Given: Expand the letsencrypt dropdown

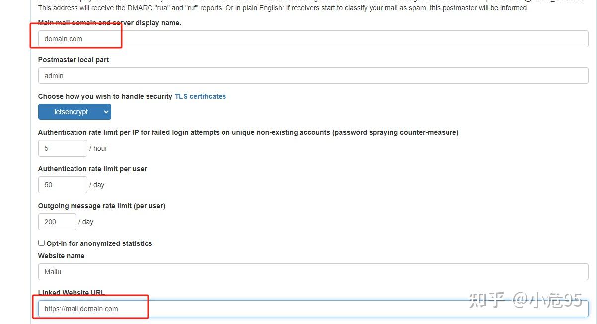Looking at the screenshot, I should 75,112.
